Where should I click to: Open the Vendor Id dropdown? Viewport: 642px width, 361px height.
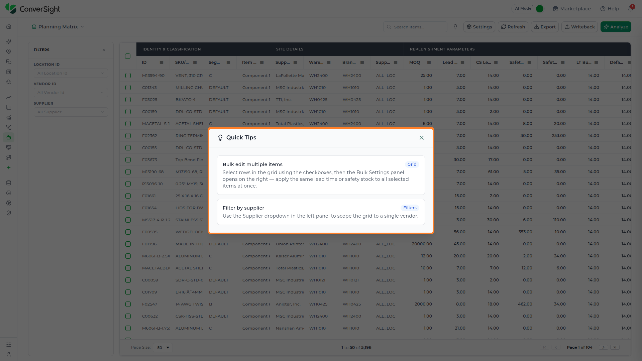71,93
